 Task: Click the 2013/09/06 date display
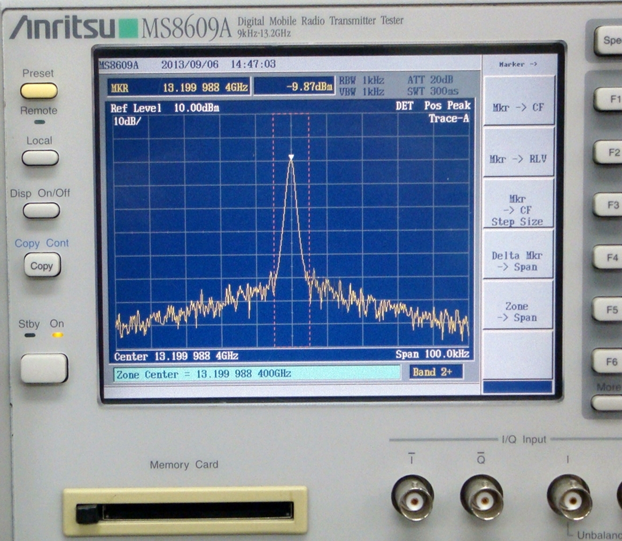pyautogui.click(x=190, y=65)
